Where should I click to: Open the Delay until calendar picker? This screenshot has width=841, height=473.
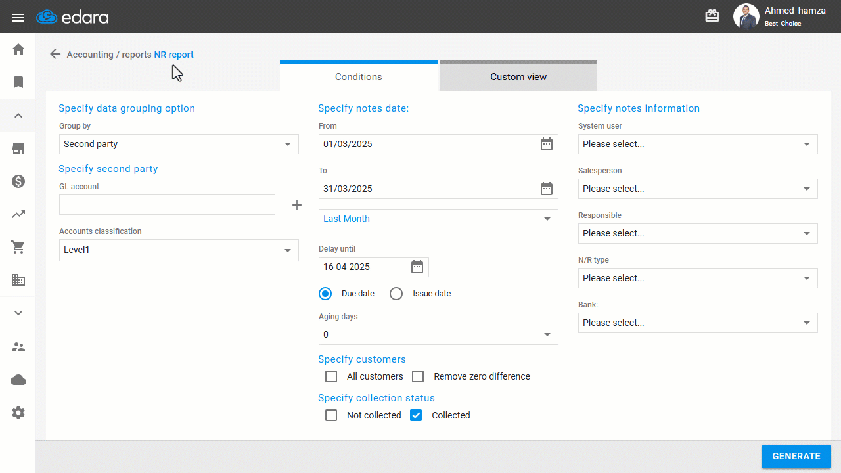[417, 267]
